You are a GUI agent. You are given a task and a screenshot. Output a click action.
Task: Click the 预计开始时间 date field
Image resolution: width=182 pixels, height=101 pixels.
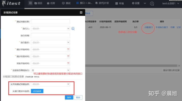click(50, 49)
